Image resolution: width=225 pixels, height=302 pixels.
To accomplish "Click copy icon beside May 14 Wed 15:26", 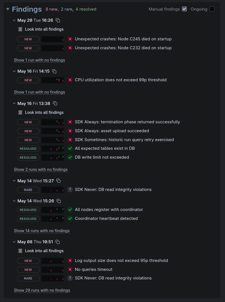I will (59, 201).
